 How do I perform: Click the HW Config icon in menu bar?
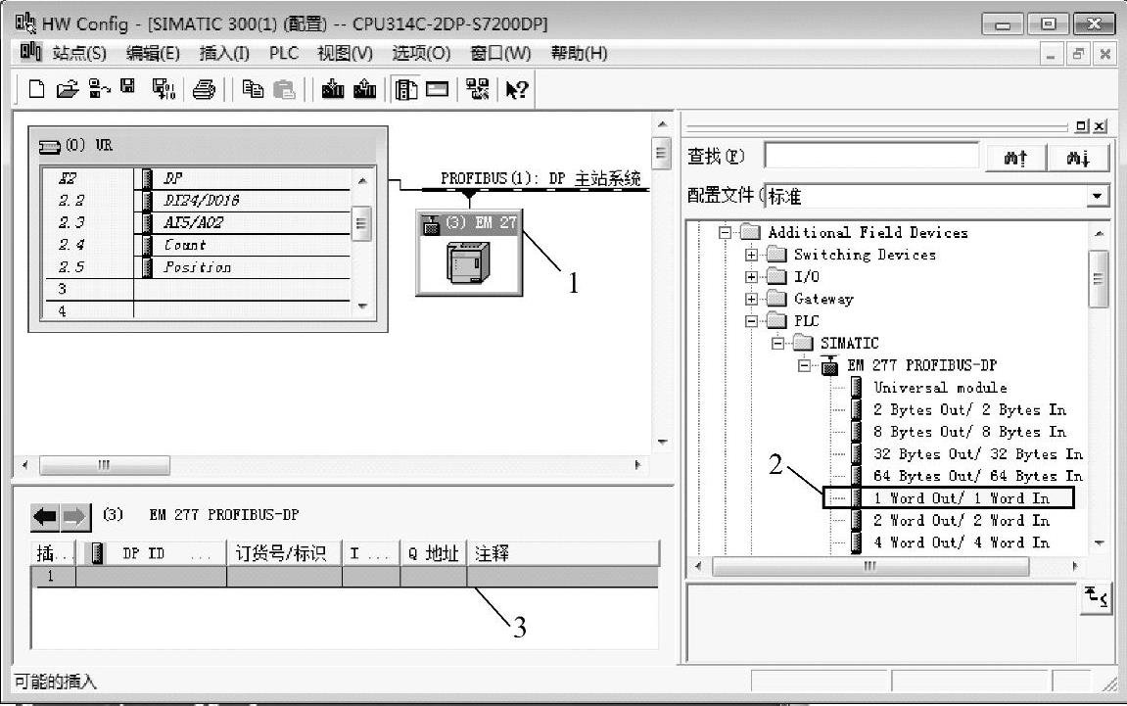coord(30,53)
